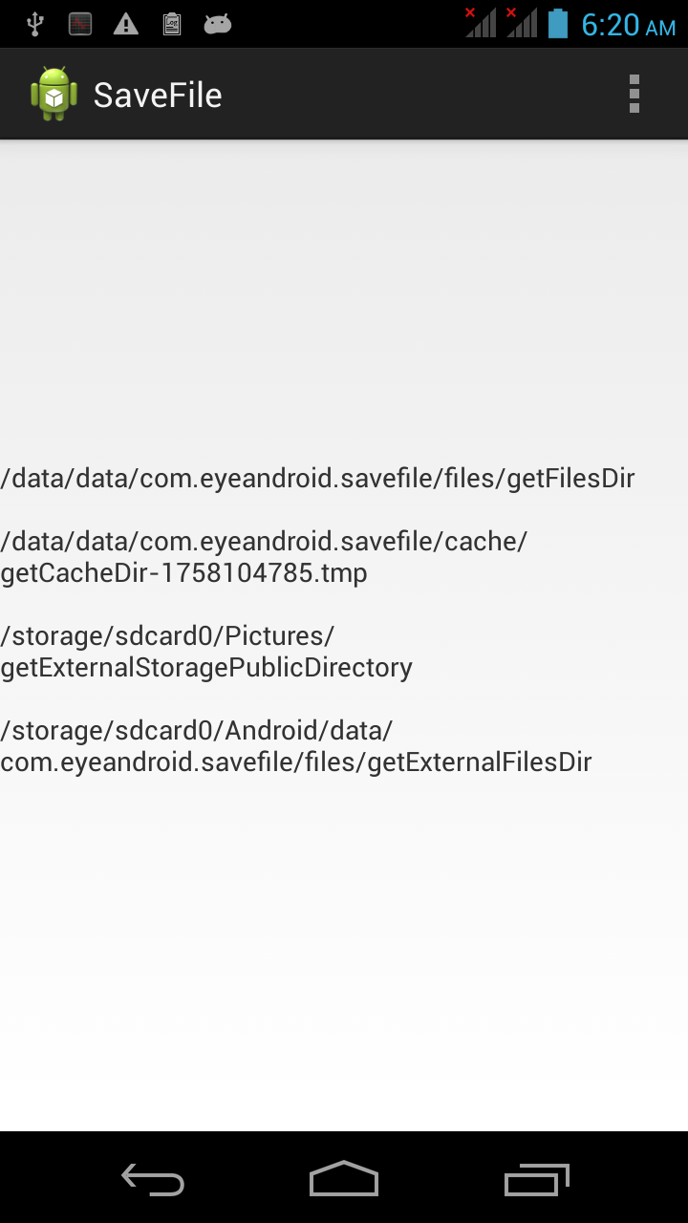Viewport: 688px width, 1223px height.
Task: Tap the Home navigation button
Action: tap(344, 1178)
